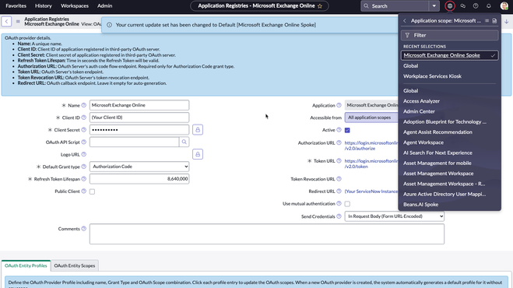Click the lock icon beside Client Secret
The width and height of the screenshot is (513, 288).
coord(198,129)
